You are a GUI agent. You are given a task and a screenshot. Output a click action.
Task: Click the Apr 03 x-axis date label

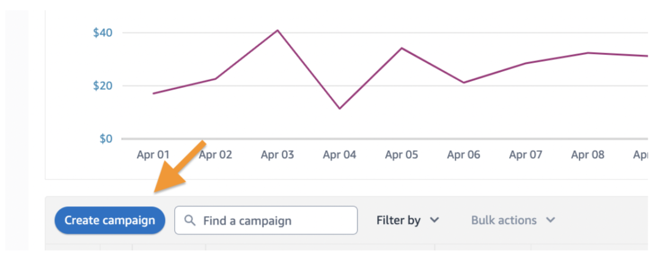click(277, 155)
